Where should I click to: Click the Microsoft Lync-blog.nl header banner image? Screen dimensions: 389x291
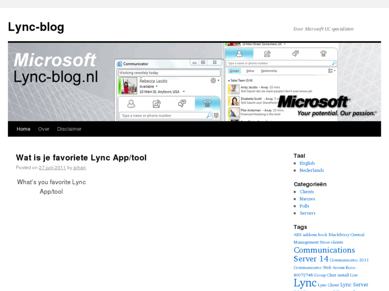pyautogui.click(x=194, y=82)
